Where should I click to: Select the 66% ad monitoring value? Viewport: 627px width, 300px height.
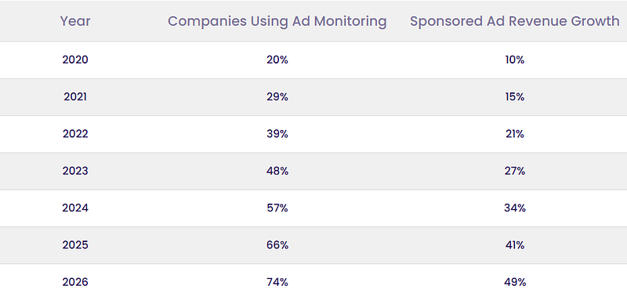277,245
